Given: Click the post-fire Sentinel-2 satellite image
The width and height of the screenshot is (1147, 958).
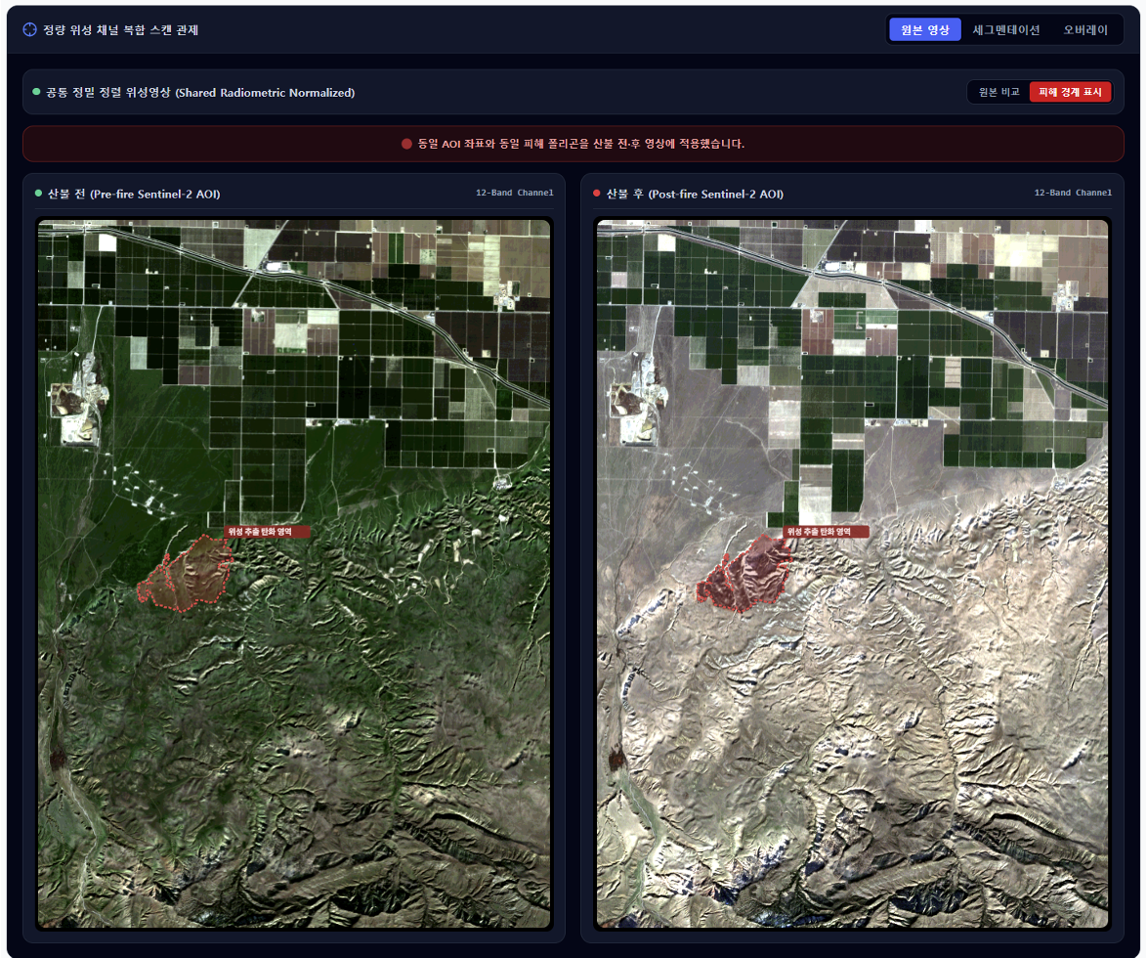Looking at the screenshot, I should [852, 574].
